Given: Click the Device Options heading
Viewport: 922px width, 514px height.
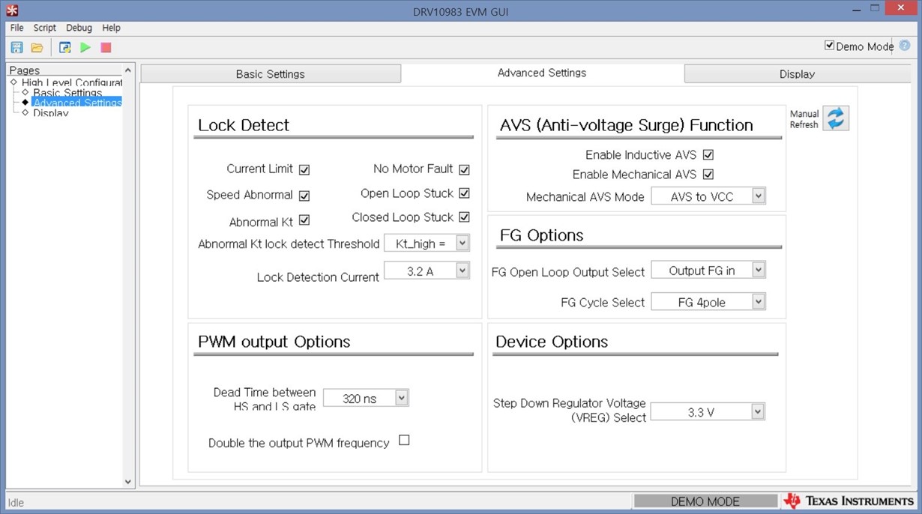Looking at the screenshot, I should [x=552, y=342].
